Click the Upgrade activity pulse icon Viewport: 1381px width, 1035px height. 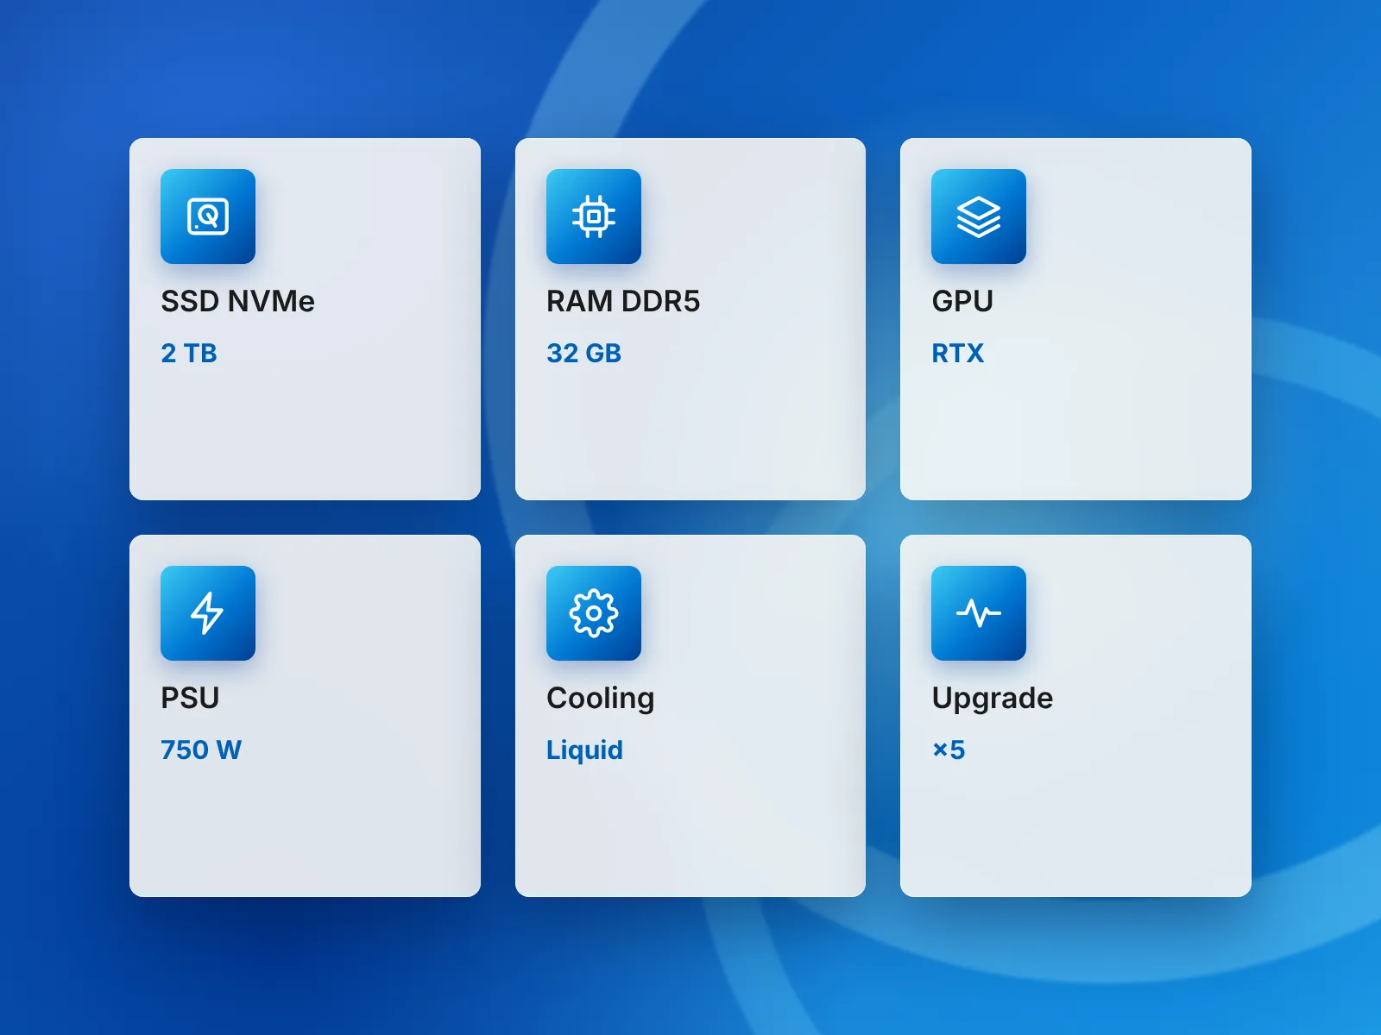[979, 613]
